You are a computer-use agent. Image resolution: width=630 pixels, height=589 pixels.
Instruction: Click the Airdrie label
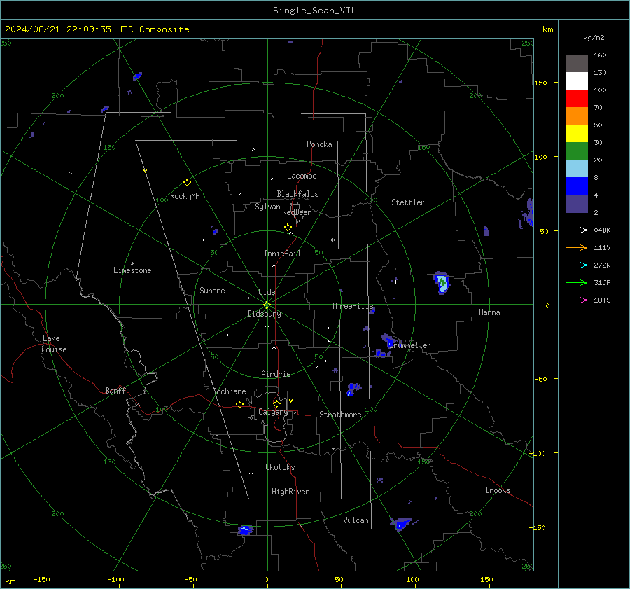pos(276,374)
